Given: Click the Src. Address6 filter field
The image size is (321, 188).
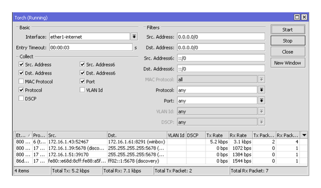Looking at the screenshot, I should coord(221,58).
